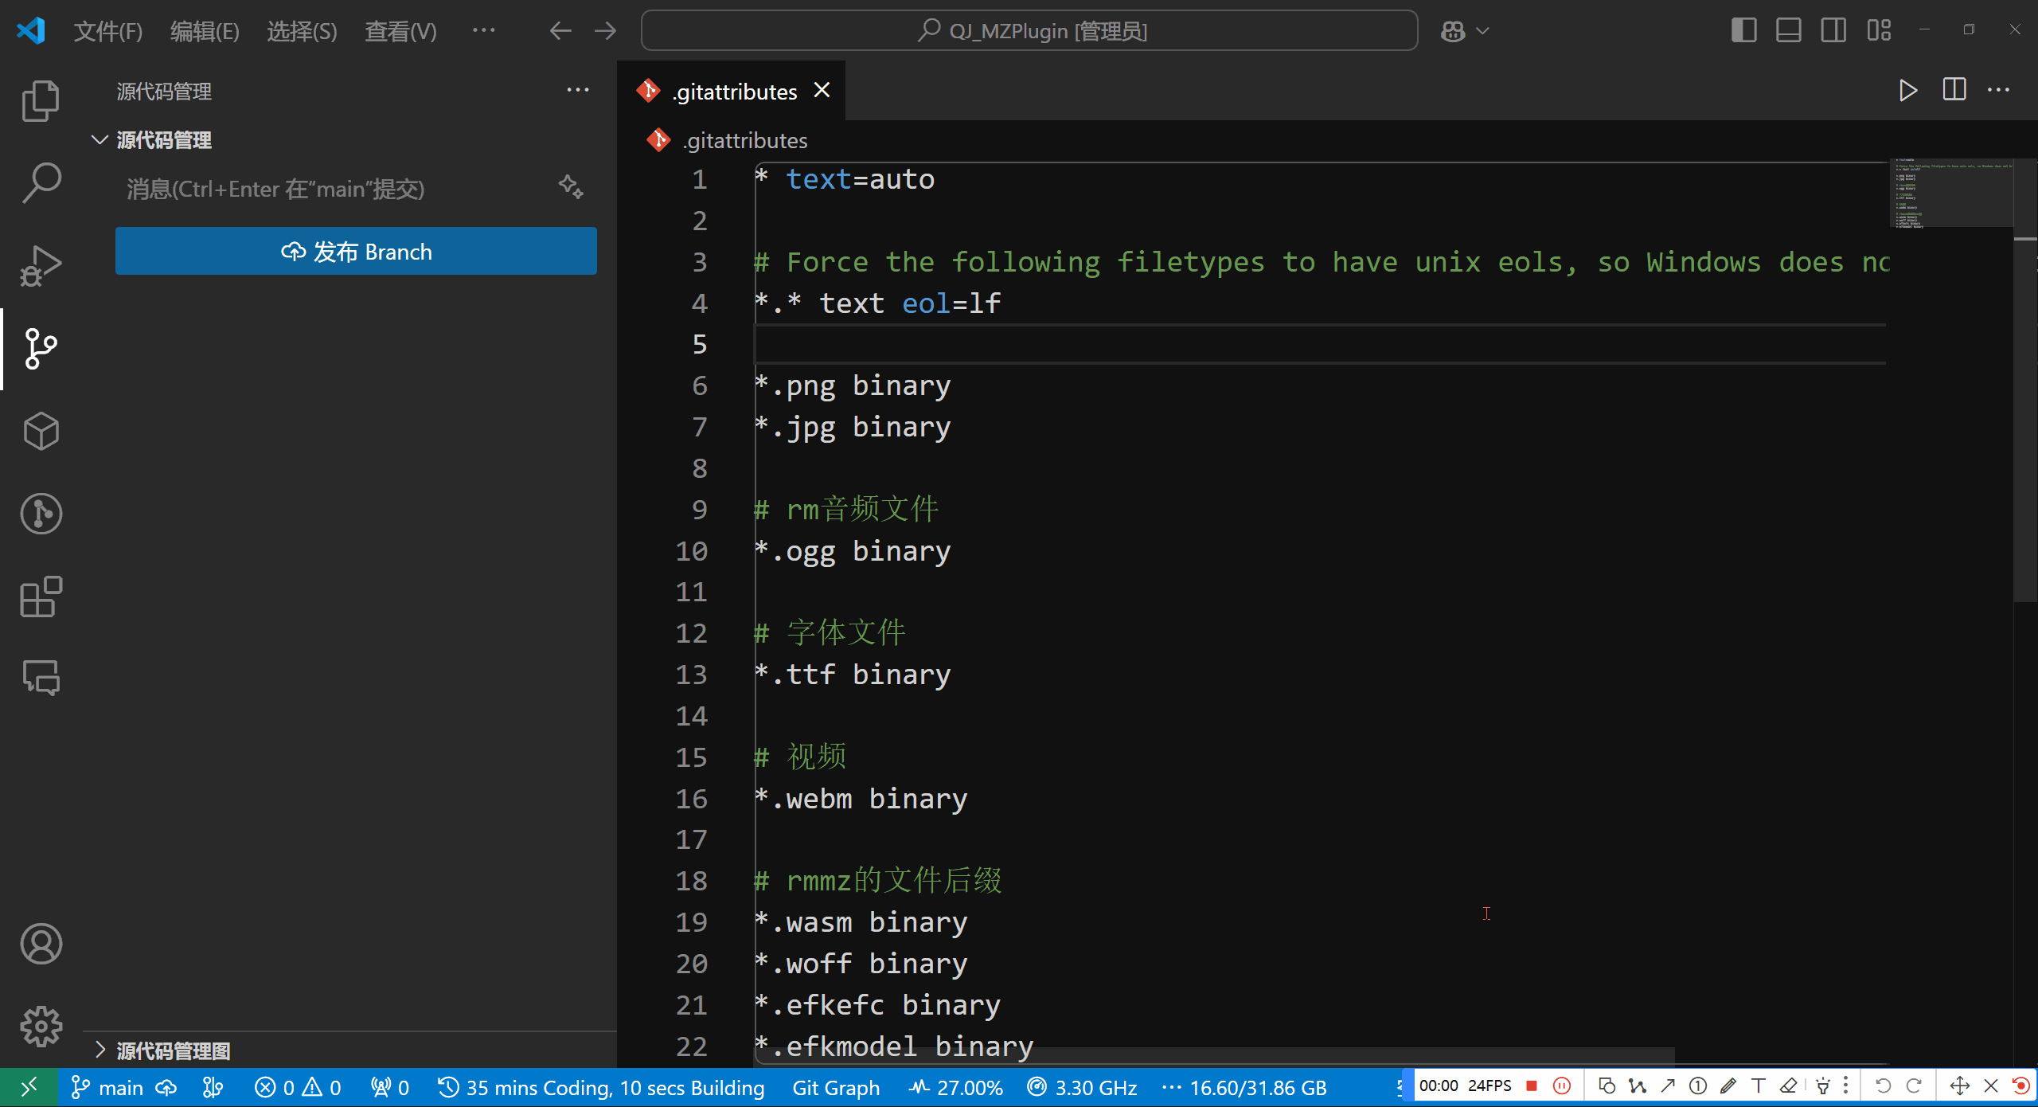The width and height of the screenshot is (2038, 1107).
Task: Toggle the secondary side bar layout button
Action: pos(1833,31)
